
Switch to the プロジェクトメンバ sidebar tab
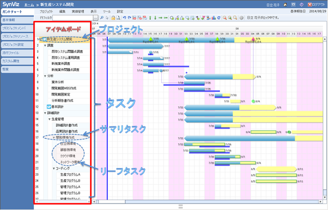(17, 28)
